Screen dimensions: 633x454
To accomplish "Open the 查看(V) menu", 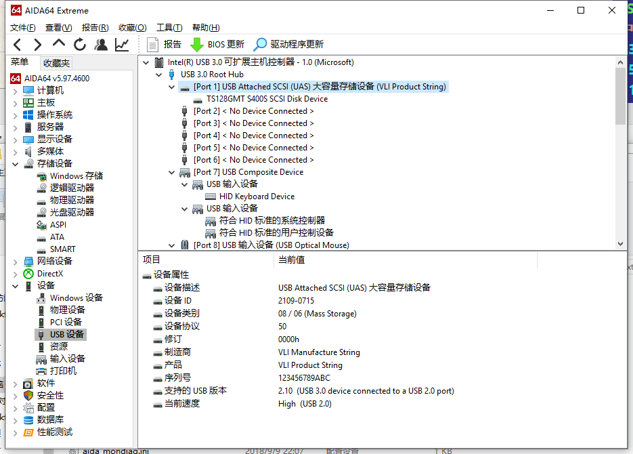I will coord(58,28).
